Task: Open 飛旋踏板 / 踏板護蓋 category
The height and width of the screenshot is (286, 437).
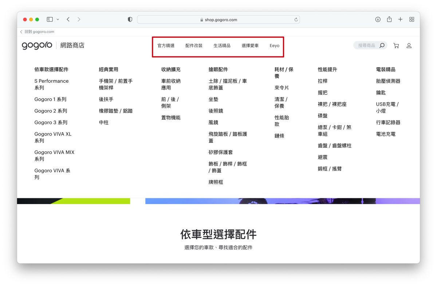Action: tap(228, 137)
